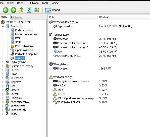The width and height of the screenshot is (150, 137).
Task: Select the +12 V voltage row
Action: pyautogui.click(x=81, y=94)
